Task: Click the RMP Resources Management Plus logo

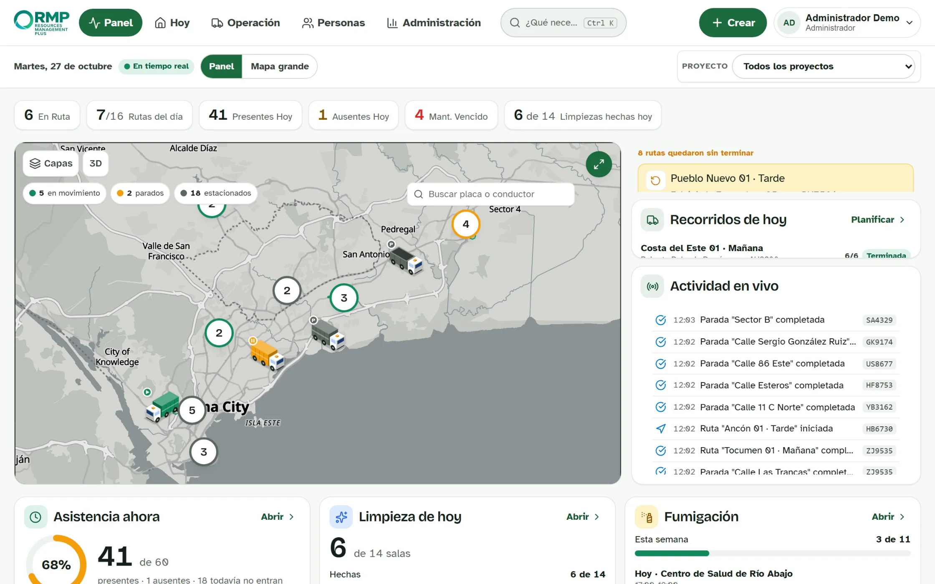Action: click(x=41, y=23)
